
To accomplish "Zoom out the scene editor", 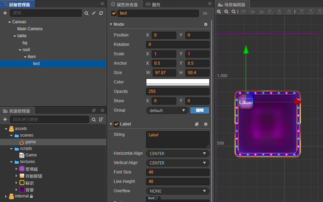I will 226,12.
